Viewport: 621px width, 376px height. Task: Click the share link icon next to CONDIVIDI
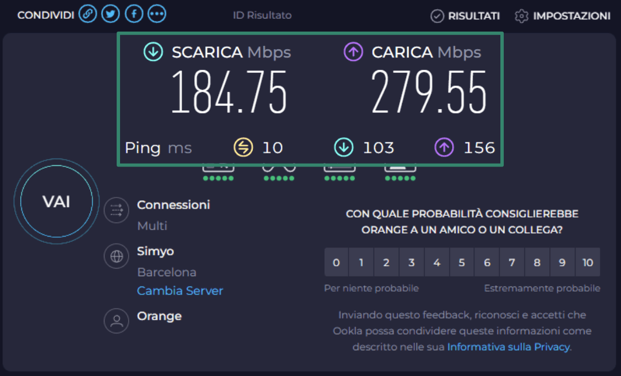click(88, 14)
